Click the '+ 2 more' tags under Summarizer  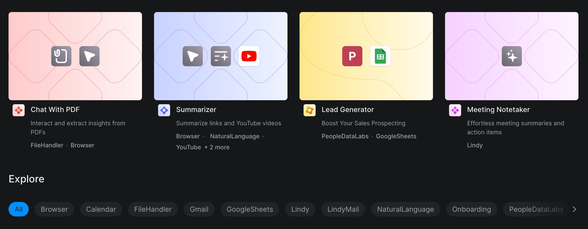click(x=217, y=147)
